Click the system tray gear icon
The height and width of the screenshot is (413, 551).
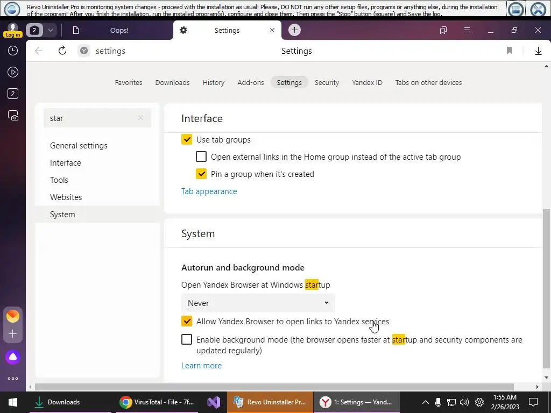(479, 402)
